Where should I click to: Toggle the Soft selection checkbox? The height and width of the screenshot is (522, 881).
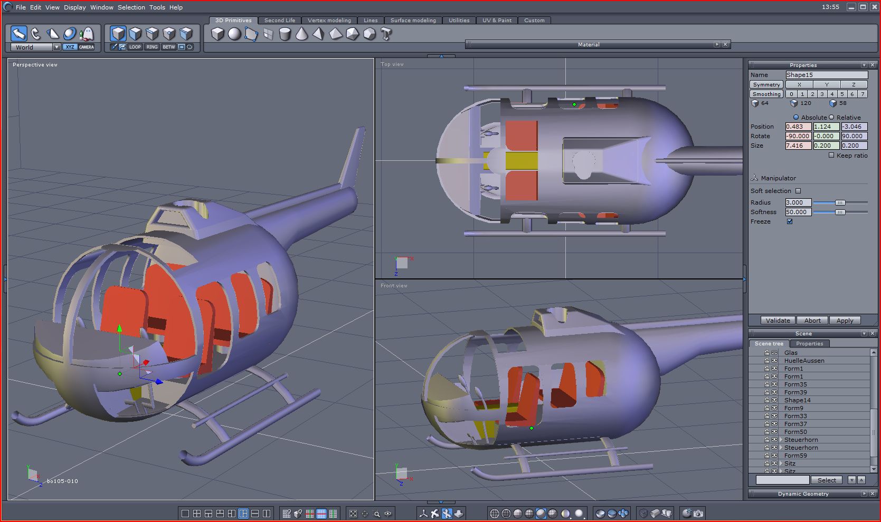[x=798, y=191]
